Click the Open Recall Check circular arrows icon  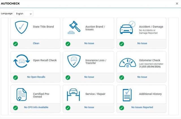21,61
